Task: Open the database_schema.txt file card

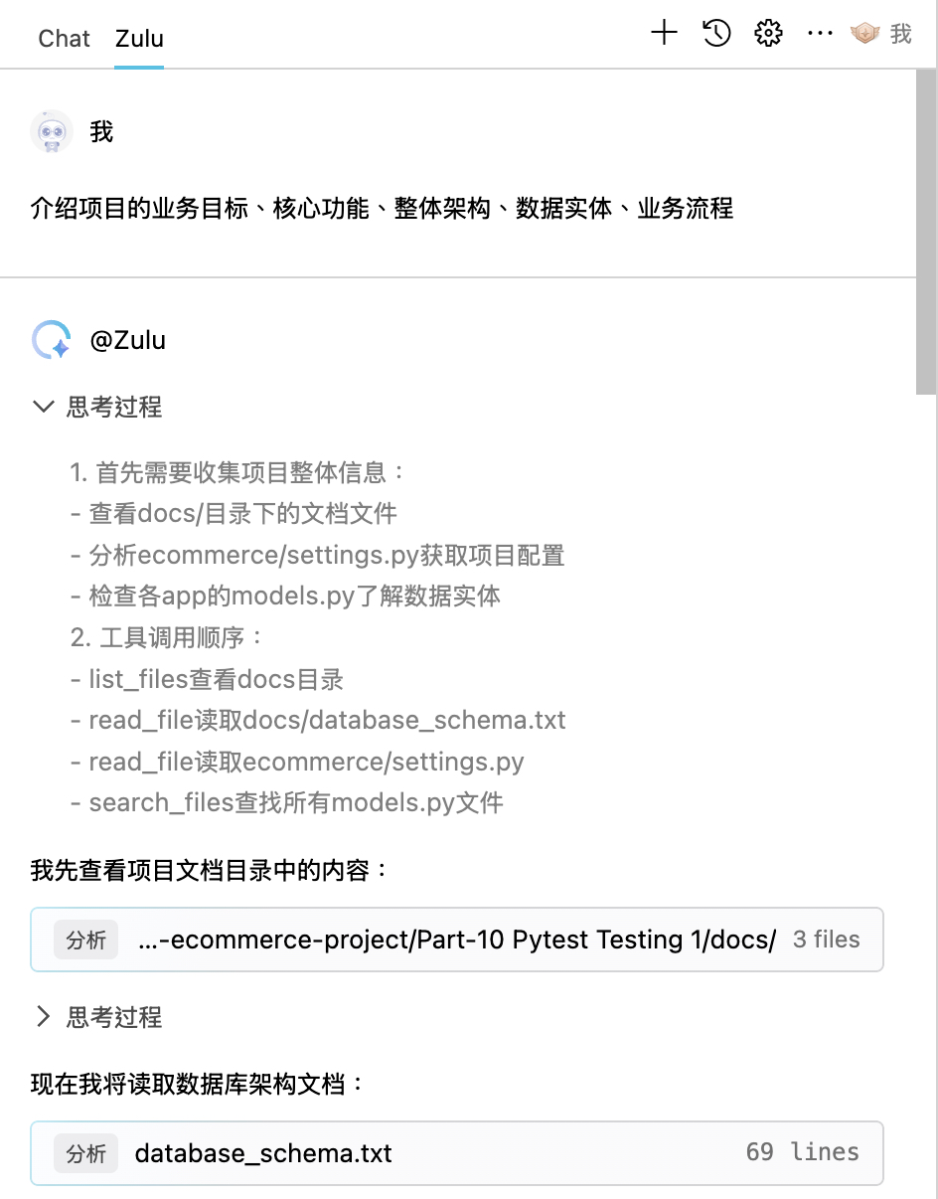Action: tap(457, 1153)
